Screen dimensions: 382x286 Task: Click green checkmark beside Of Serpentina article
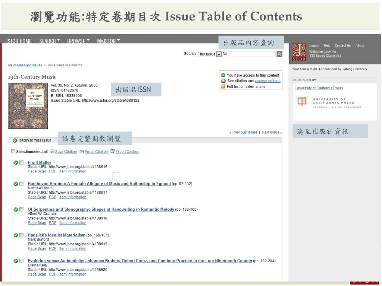point(16,209)
